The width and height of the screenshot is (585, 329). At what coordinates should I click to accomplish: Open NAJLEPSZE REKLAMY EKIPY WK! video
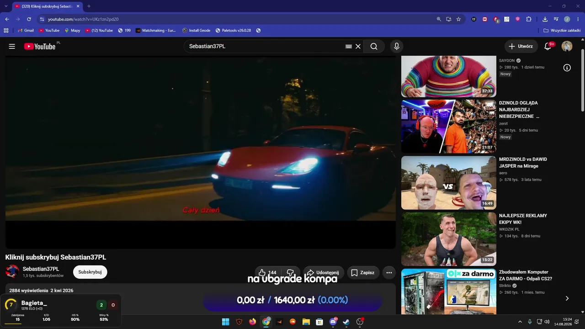tap(523, 219)
